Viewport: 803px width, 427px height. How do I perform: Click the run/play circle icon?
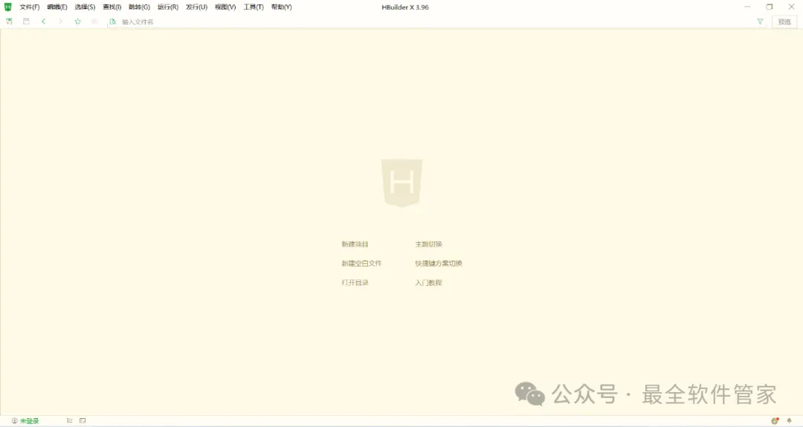94,22
